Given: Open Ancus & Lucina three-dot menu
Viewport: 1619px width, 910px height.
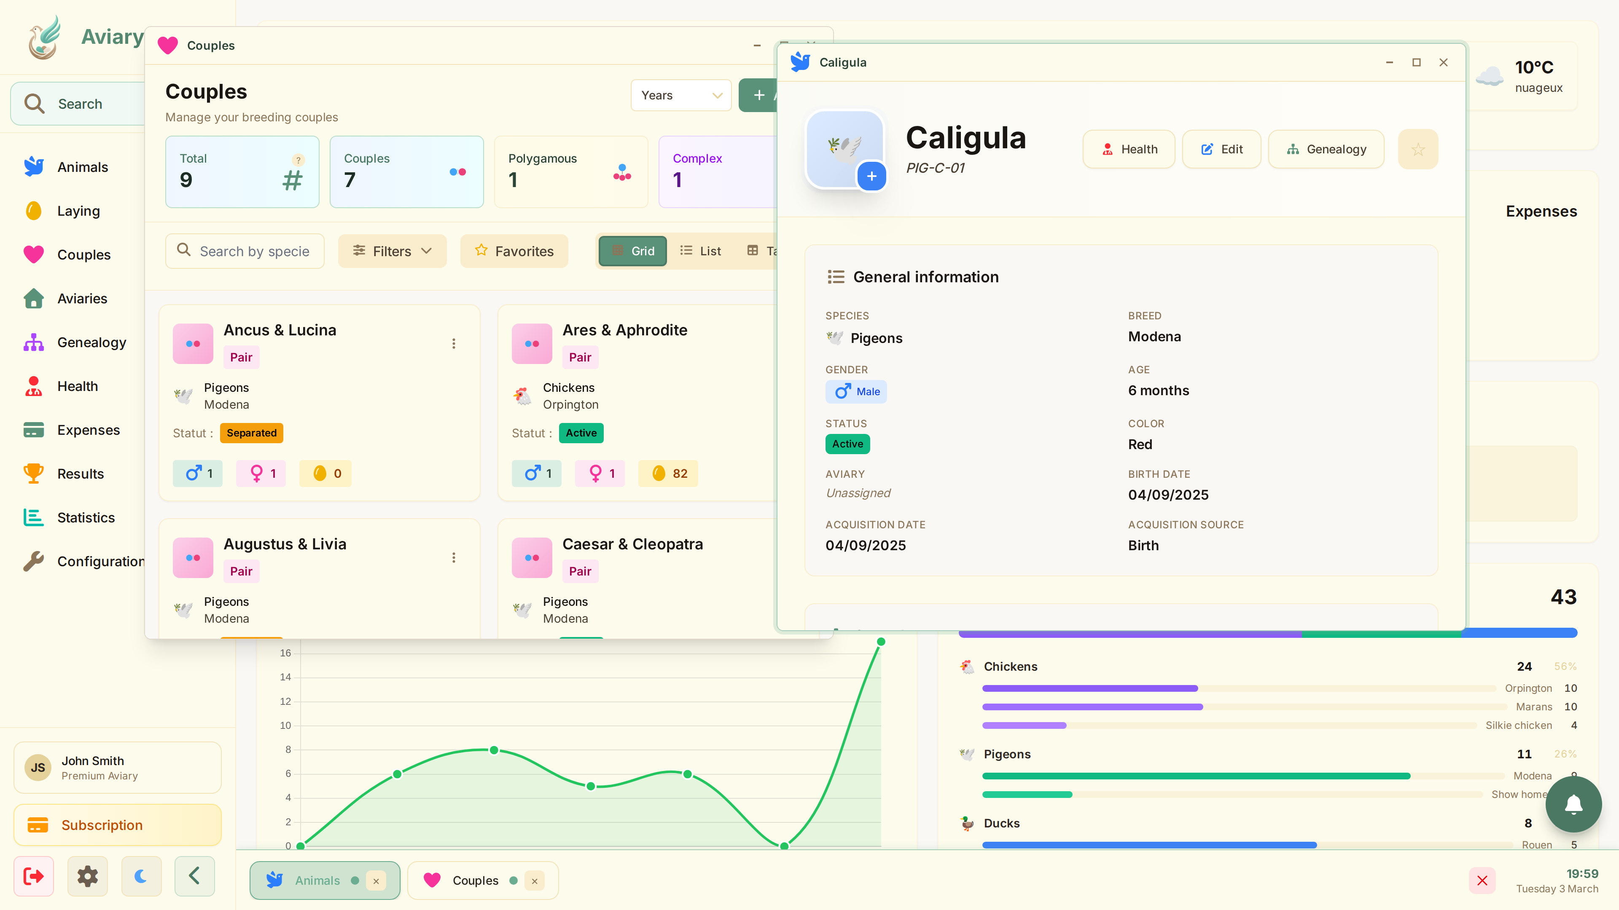Looking at the screenshot, I should click(x=454, y=343).
